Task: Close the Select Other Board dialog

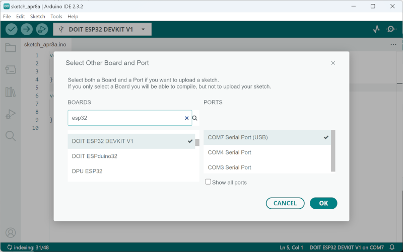Action: pos(333,63)
